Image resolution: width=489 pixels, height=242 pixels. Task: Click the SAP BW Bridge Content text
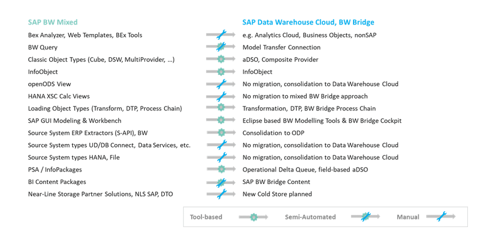pos(276,182)
